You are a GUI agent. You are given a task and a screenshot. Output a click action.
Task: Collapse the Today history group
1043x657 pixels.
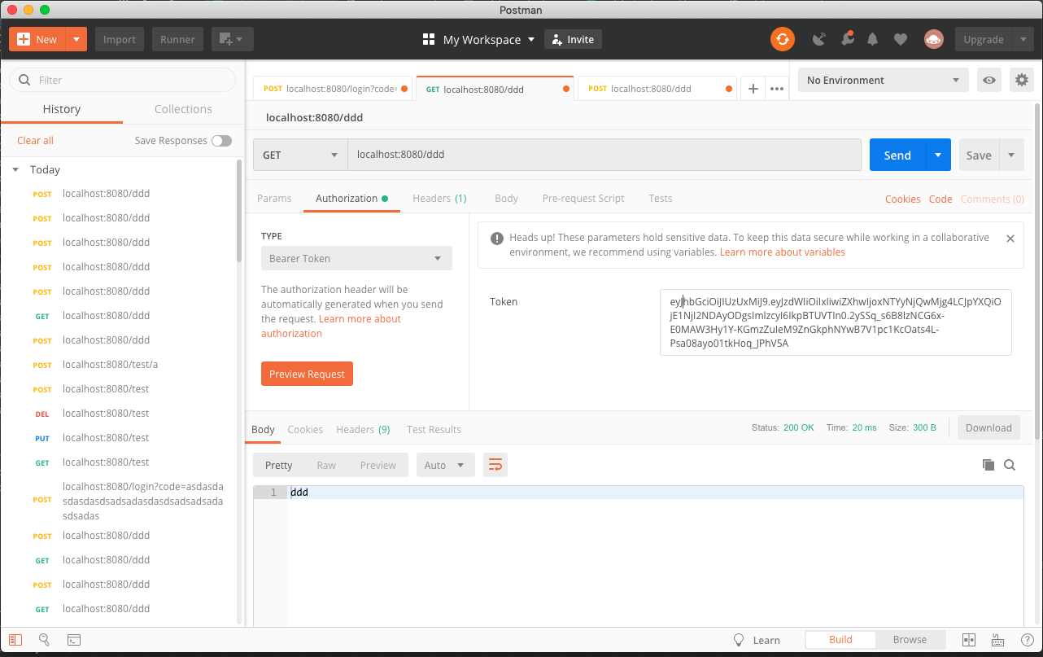coord(15,169)
